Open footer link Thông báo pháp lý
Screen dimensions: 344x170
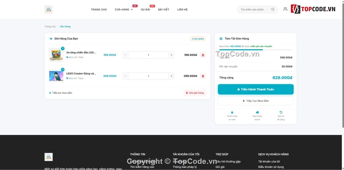coord(185,167)
